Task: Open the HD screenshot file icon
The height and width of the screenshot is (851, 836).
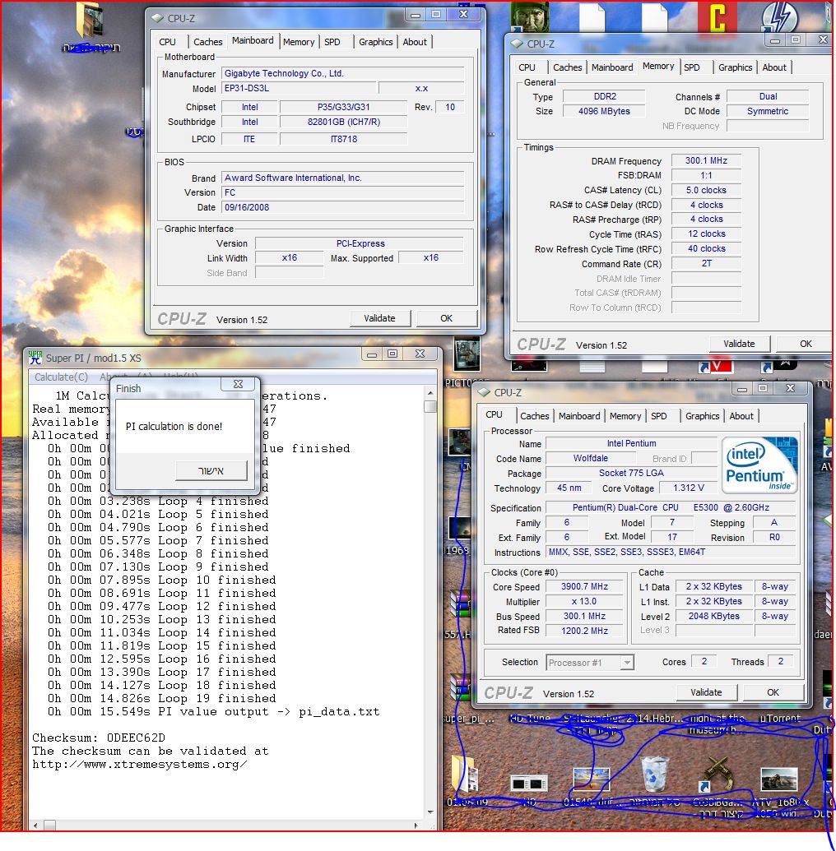Action: click(x=528, y=783)
